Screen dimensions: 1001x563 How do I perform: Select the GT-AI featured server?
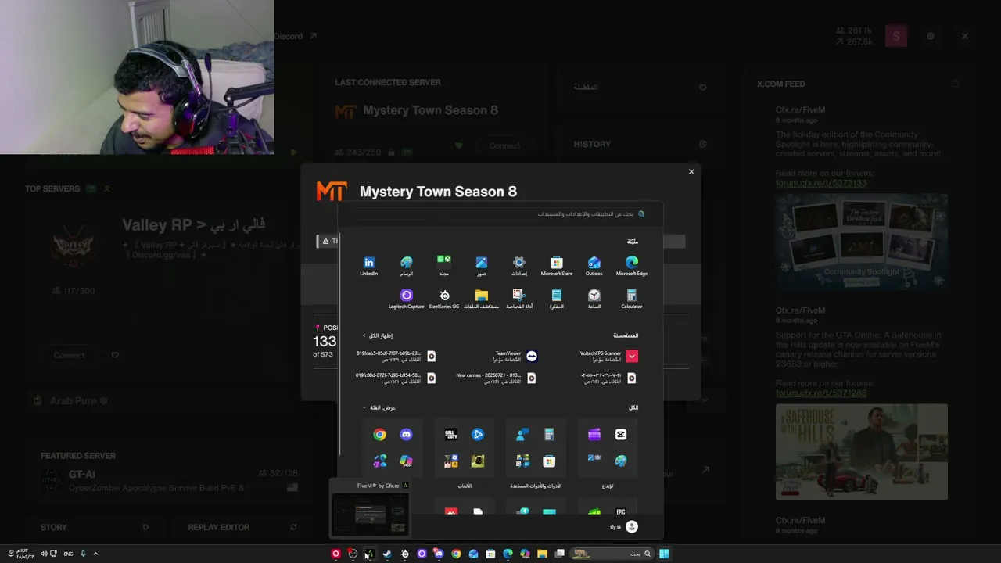[x=169, y=480]
